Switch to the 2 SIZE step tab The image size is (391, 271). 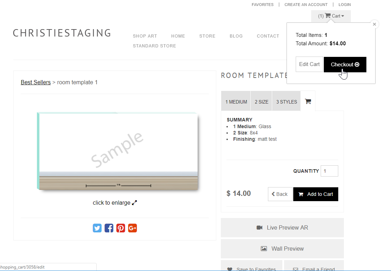tap(261, 101)
